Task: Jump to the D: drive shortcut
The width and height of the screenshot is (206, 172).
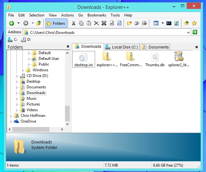Action: coord(26,40)
